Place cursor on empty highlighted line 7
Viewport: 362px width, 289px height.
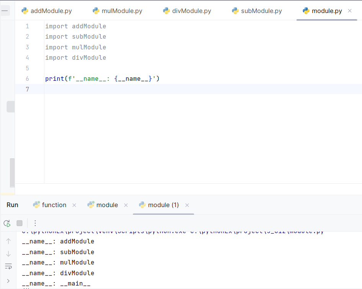(203, 89)
